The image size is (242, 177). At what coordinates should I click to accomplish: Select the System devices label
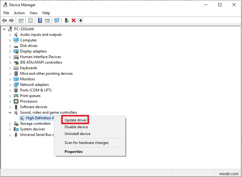click(32, 129)
